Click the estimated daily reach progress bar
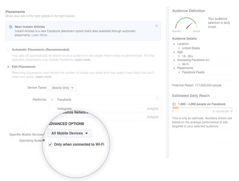The width and height of the screenshot is (239, 181). pyautogui.click(x=202, y=108)
